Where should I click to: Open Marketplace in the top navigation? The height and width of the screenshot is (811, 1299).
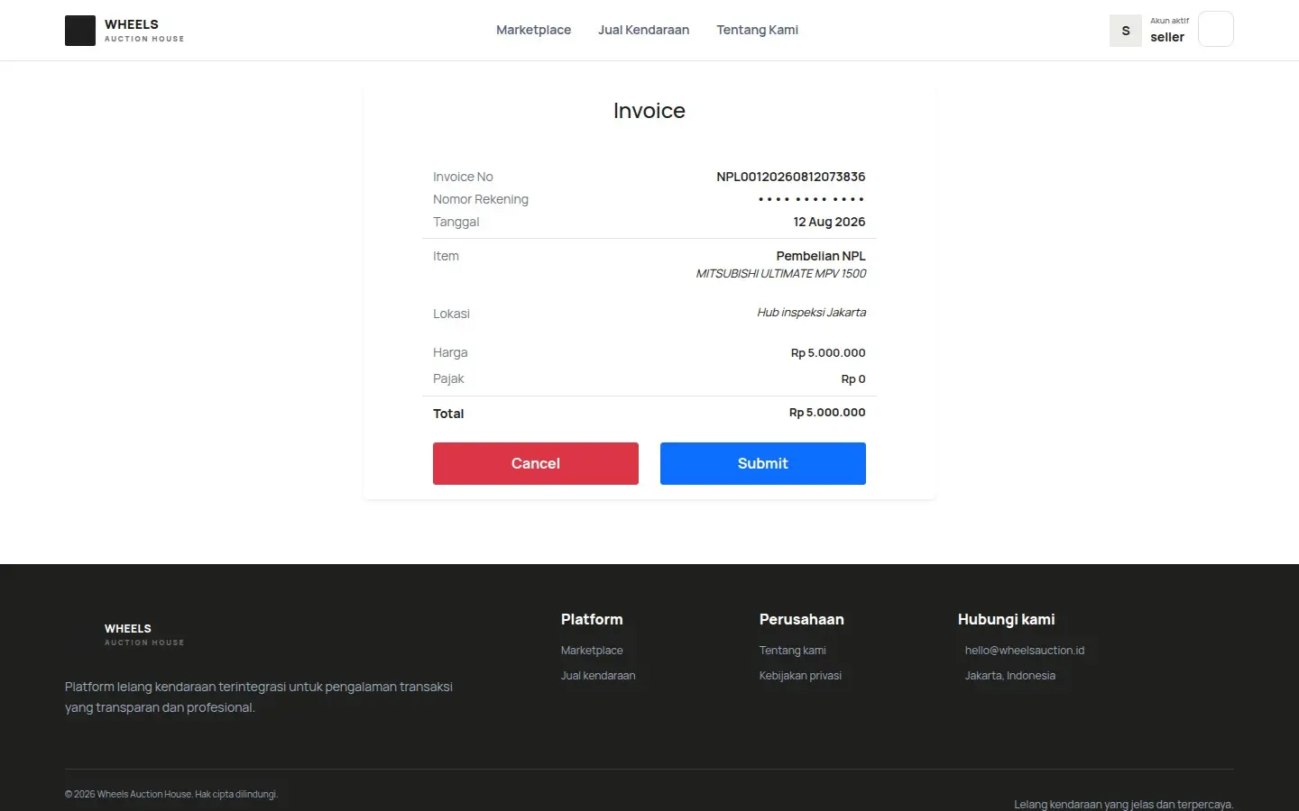533,30
